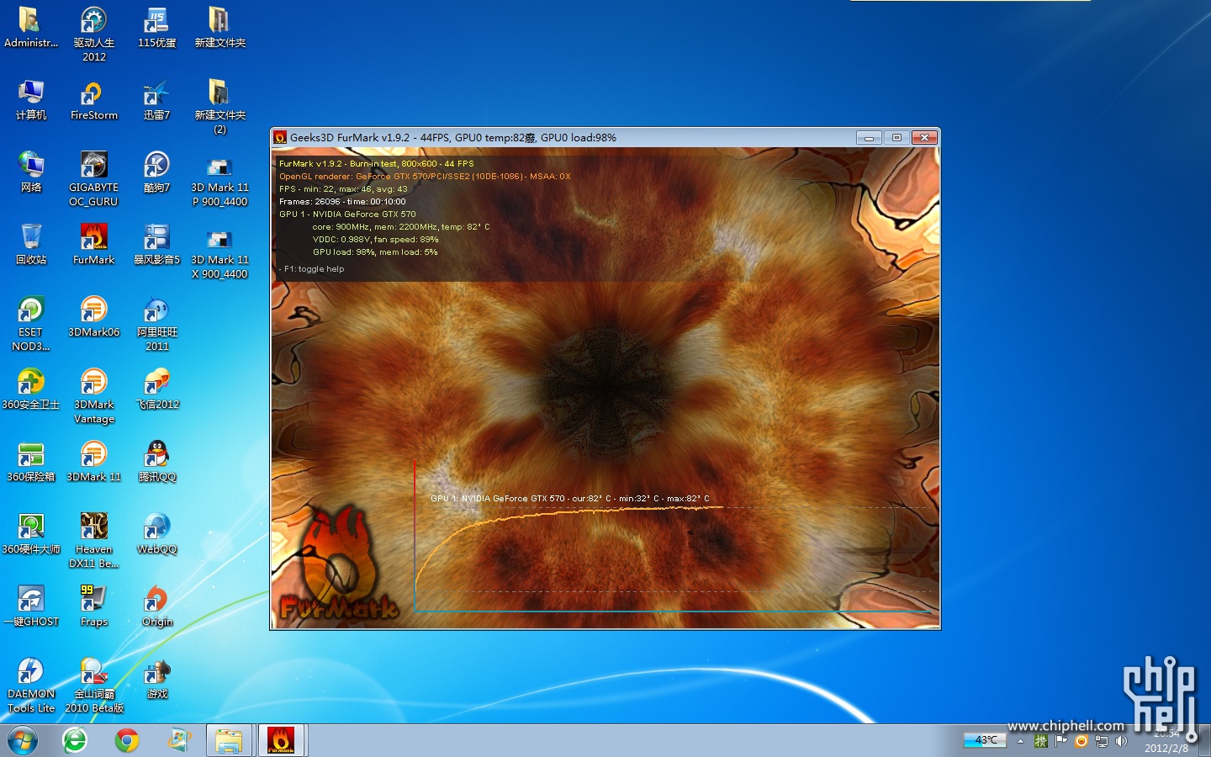
Task: Launch 360保险箱 desktop shortcut
Action: pyautogui.click(x=30, y=462)
